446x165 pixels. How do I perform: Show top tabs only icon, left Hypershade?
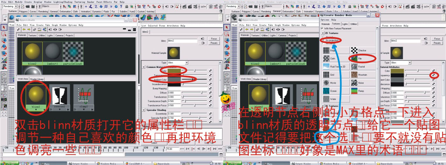[124, 29]
